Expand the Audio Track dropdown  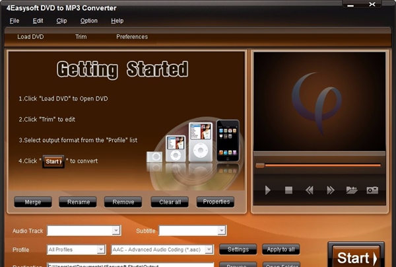tap(116, 231)
